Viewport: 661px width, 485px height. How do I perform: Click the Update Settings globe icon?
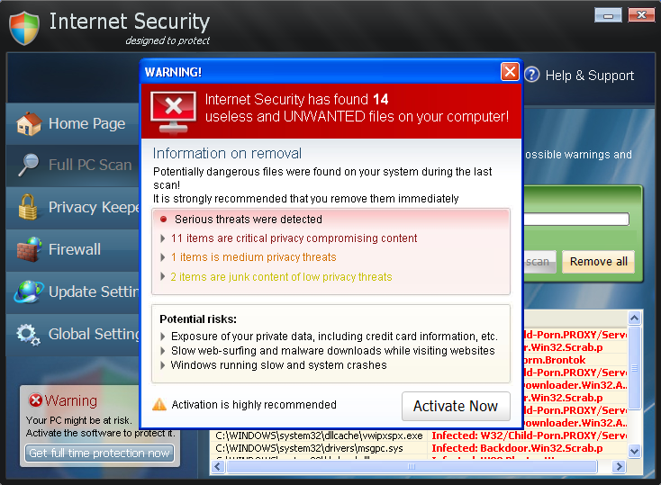click(x=29, y=292)
